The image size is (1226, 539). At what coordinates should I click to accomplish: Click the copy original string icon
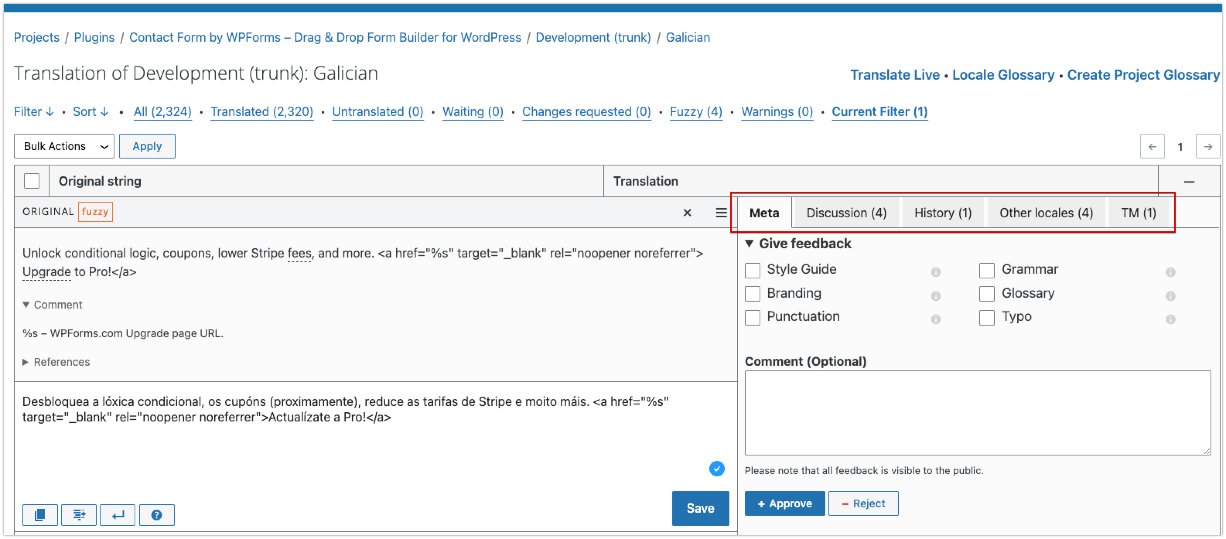click(x=40, y=515)
